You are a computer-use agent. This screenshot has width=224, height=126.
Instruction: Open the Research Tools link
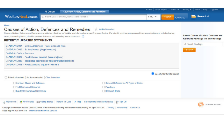coord(112,91)
